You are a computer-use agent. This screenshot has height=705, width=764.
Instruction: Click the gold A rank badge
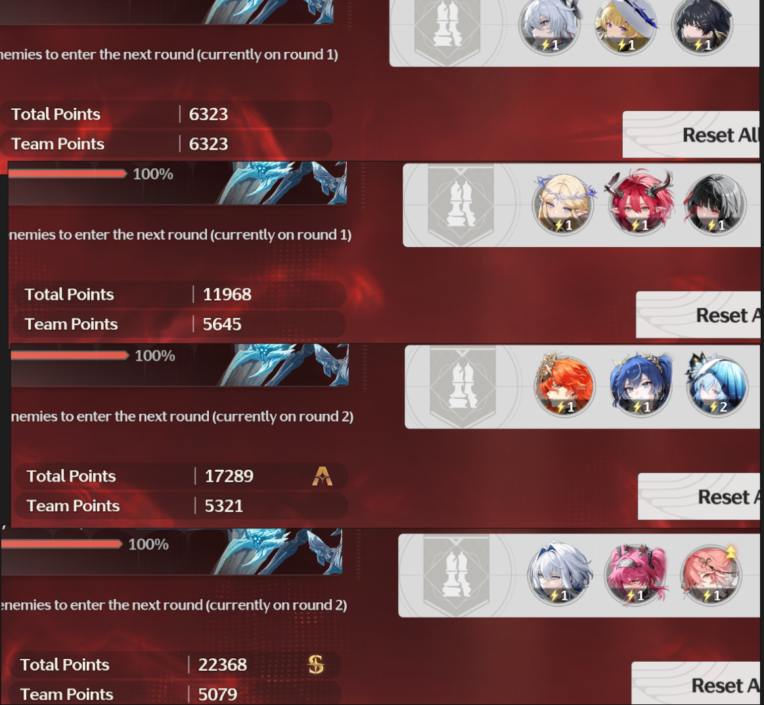click(x=322, y=476)
